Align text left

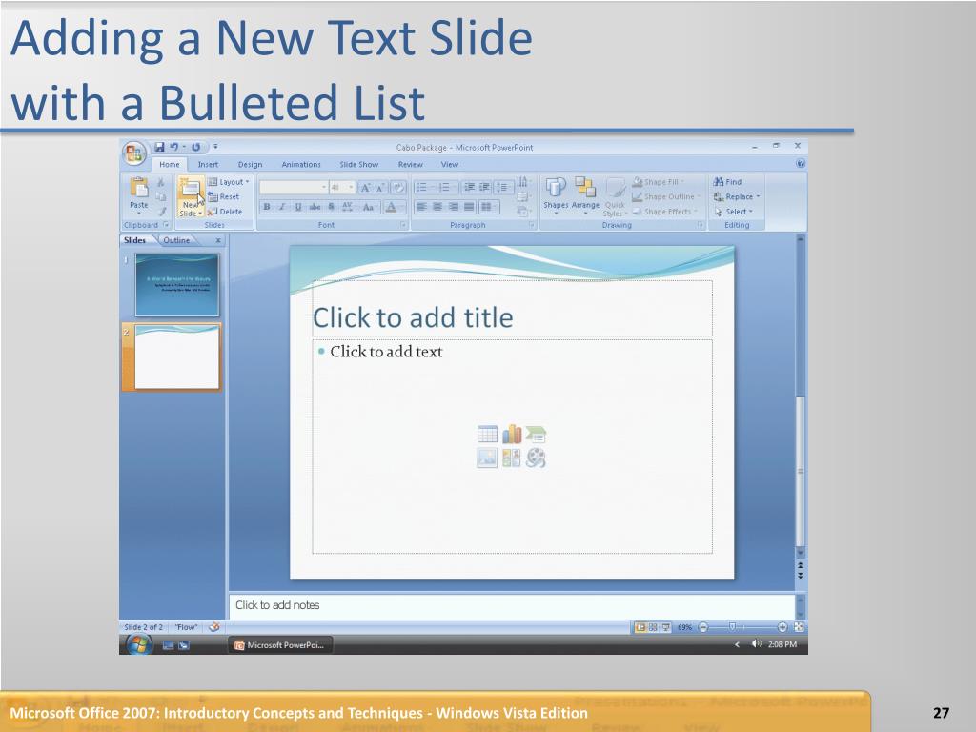[x=421, y=207]
